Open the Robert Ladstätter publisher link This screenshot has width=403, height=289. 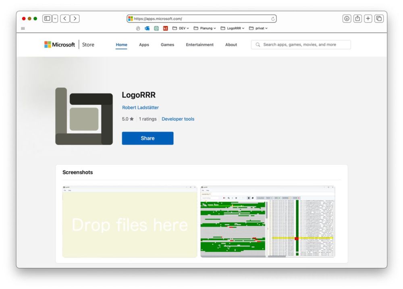point(140,107)
